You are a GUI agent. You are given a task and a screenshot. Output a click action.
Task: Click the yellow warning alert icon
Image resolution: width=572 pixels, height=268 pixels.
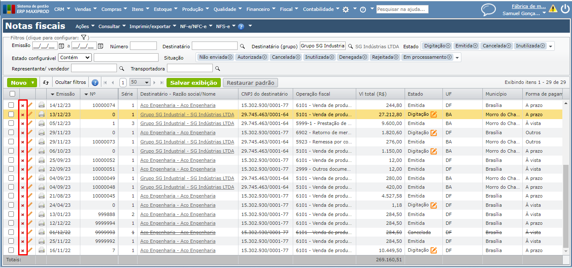[x=553, y=9]
